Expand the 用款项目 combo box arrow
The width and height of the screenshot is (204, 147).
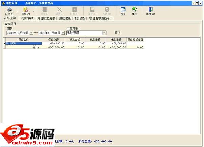(104, 33)
